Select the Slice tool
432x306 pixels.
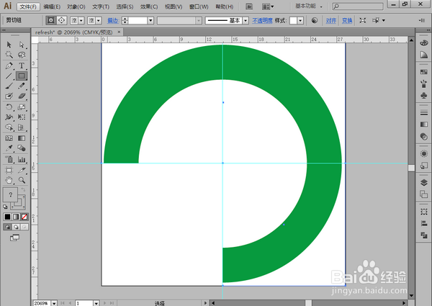click(x=22, y=170)
